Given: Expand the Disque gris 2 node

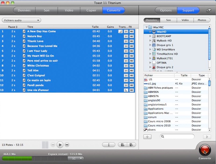Looking at the screenshot, I should (150, 67).
